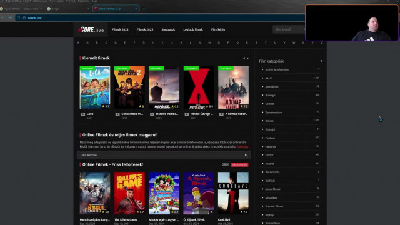This screenshot has height=225, width=400.
Task: Open the Családi category link
Action: tap(270, 104)
